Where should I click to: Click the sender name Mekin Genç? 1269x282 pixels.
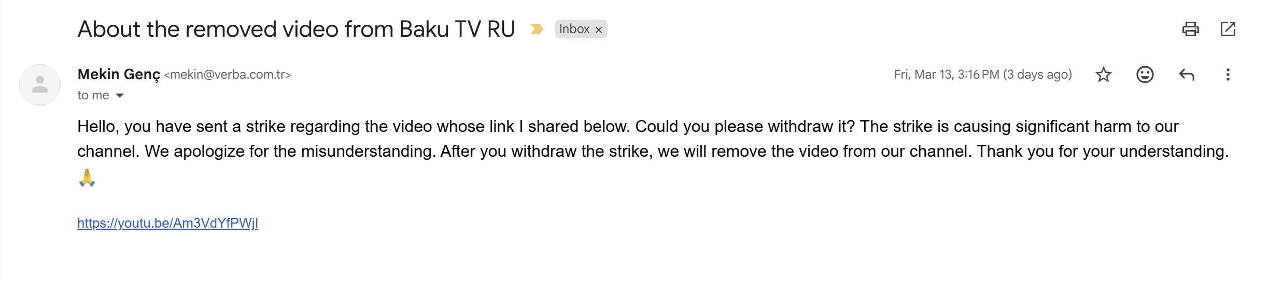[x=119, y=75]
